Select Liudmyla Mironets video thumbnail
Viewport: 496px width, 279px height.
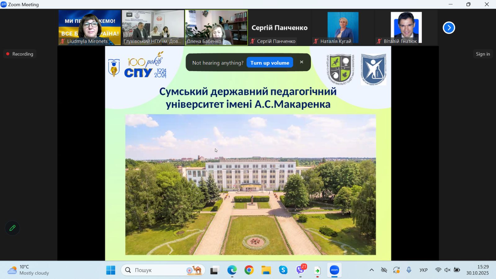click(x=90, y=28)
